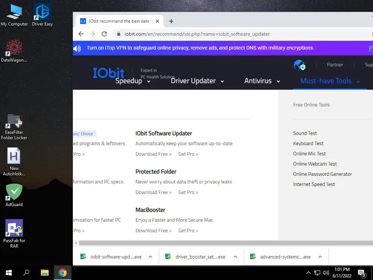Viewport: 373px width, 280px height.
Task: Open options chevron for iobit-software-upd download
Action: tap(150, 257)
